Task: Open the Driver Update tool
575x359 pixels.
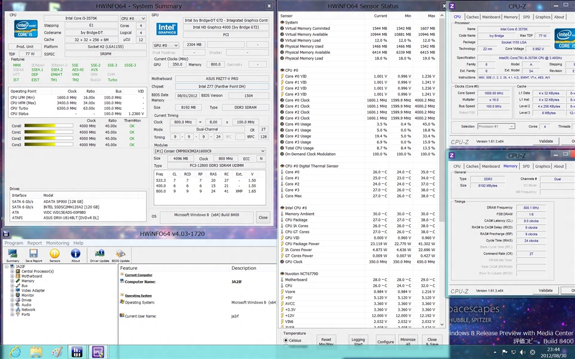Action: [99, 254]
